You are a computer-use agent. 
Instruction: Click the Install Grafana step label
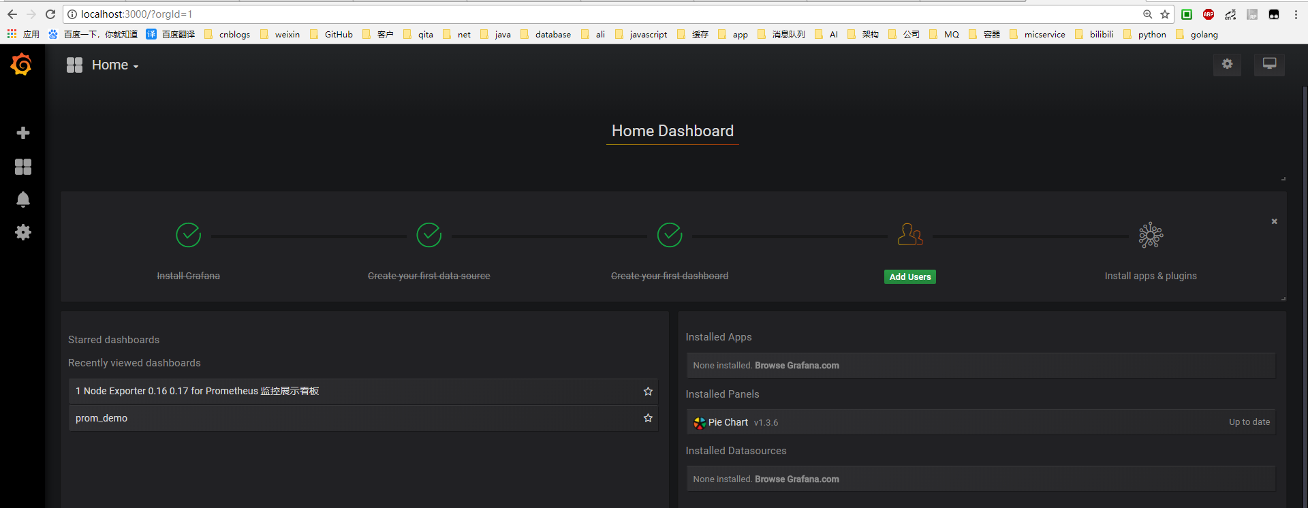pyautogui.click(x=189, y=276)
